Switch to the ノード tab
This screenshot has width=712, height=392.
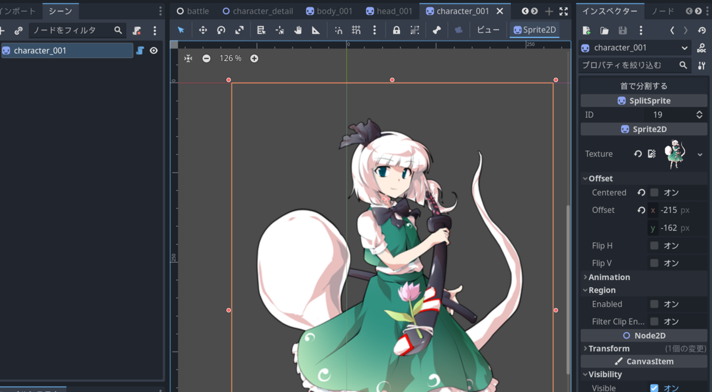click(x=663, y=11)
